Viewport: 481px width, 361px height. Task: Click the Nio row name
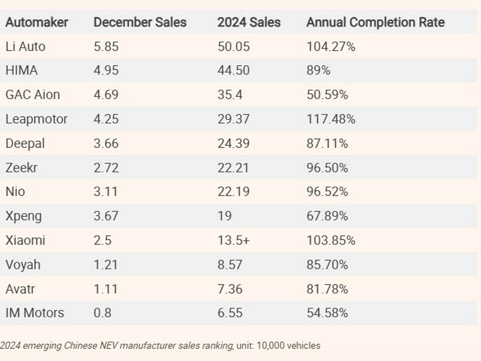coord(15,192)
